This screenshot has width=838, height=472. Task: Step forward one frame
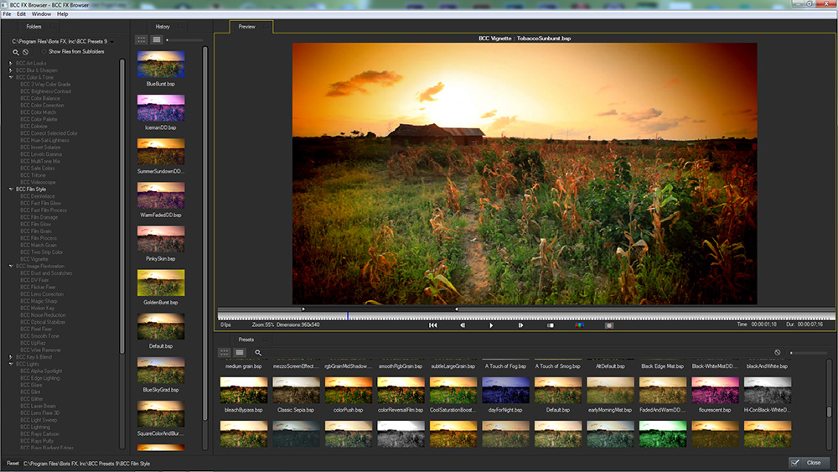click(x=520, y=325)
